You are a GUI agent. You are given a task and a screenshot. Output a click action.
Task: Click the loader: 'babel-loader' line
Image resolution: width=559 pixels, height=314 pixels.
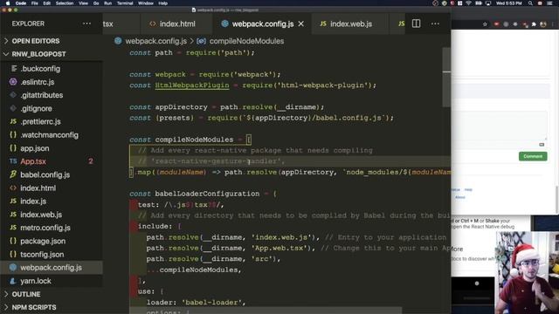(x=196, y=303)
